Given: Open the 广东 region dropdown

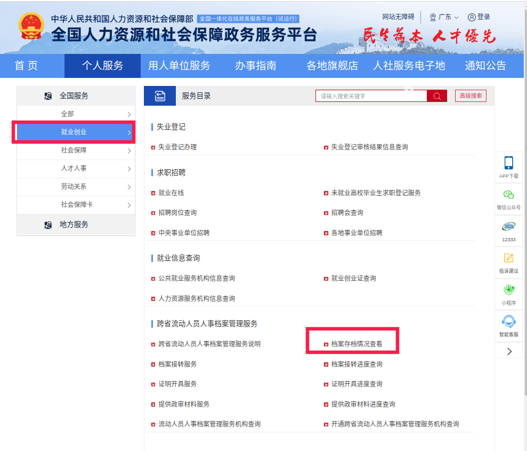Looking at the screenshot, I should [444, 17].
